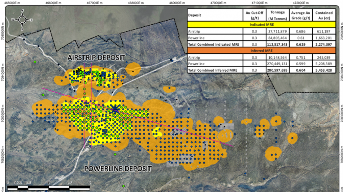Click the total inferred tonnage 280,597,695
This screenshot has width=343, height=192.
click(x=277, y=70)
